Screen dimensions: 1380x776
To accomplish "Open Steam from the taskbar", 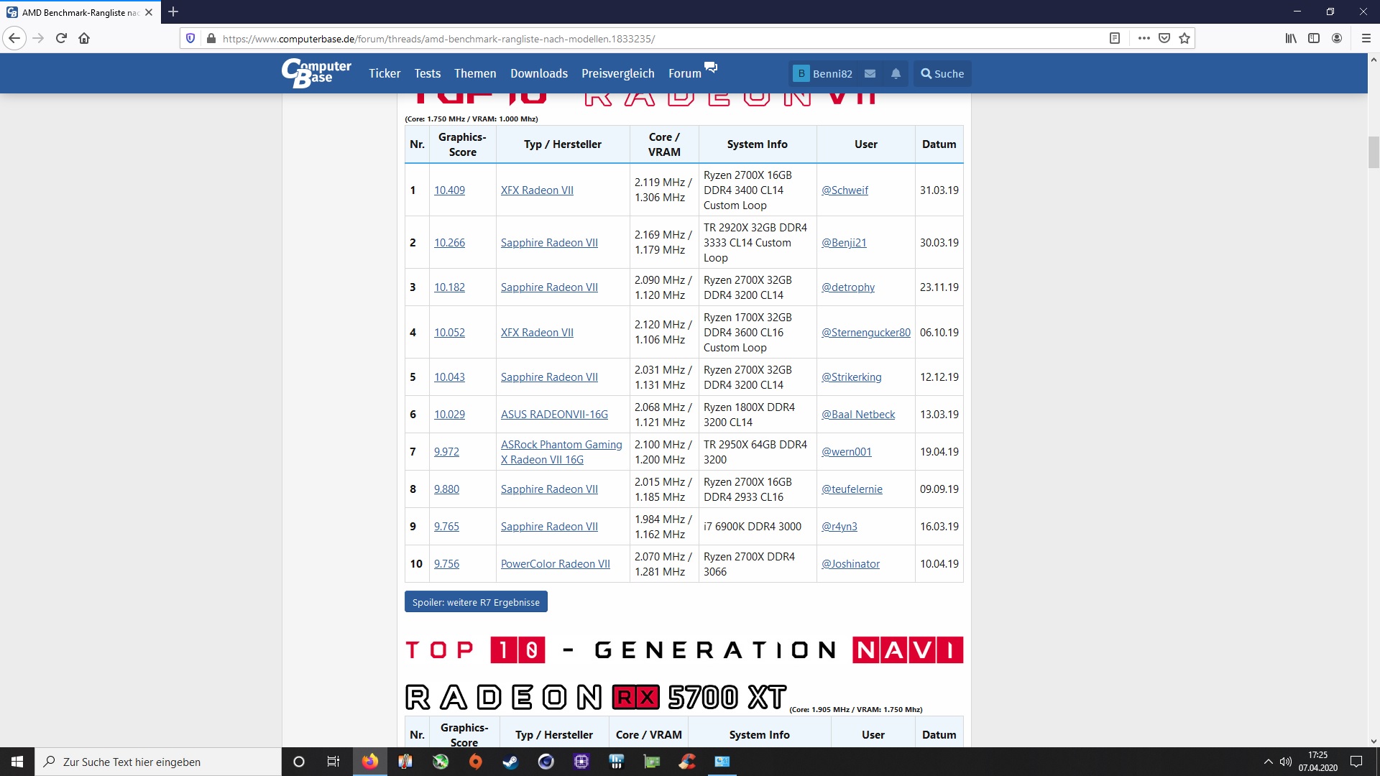I will tap(510, 762).
